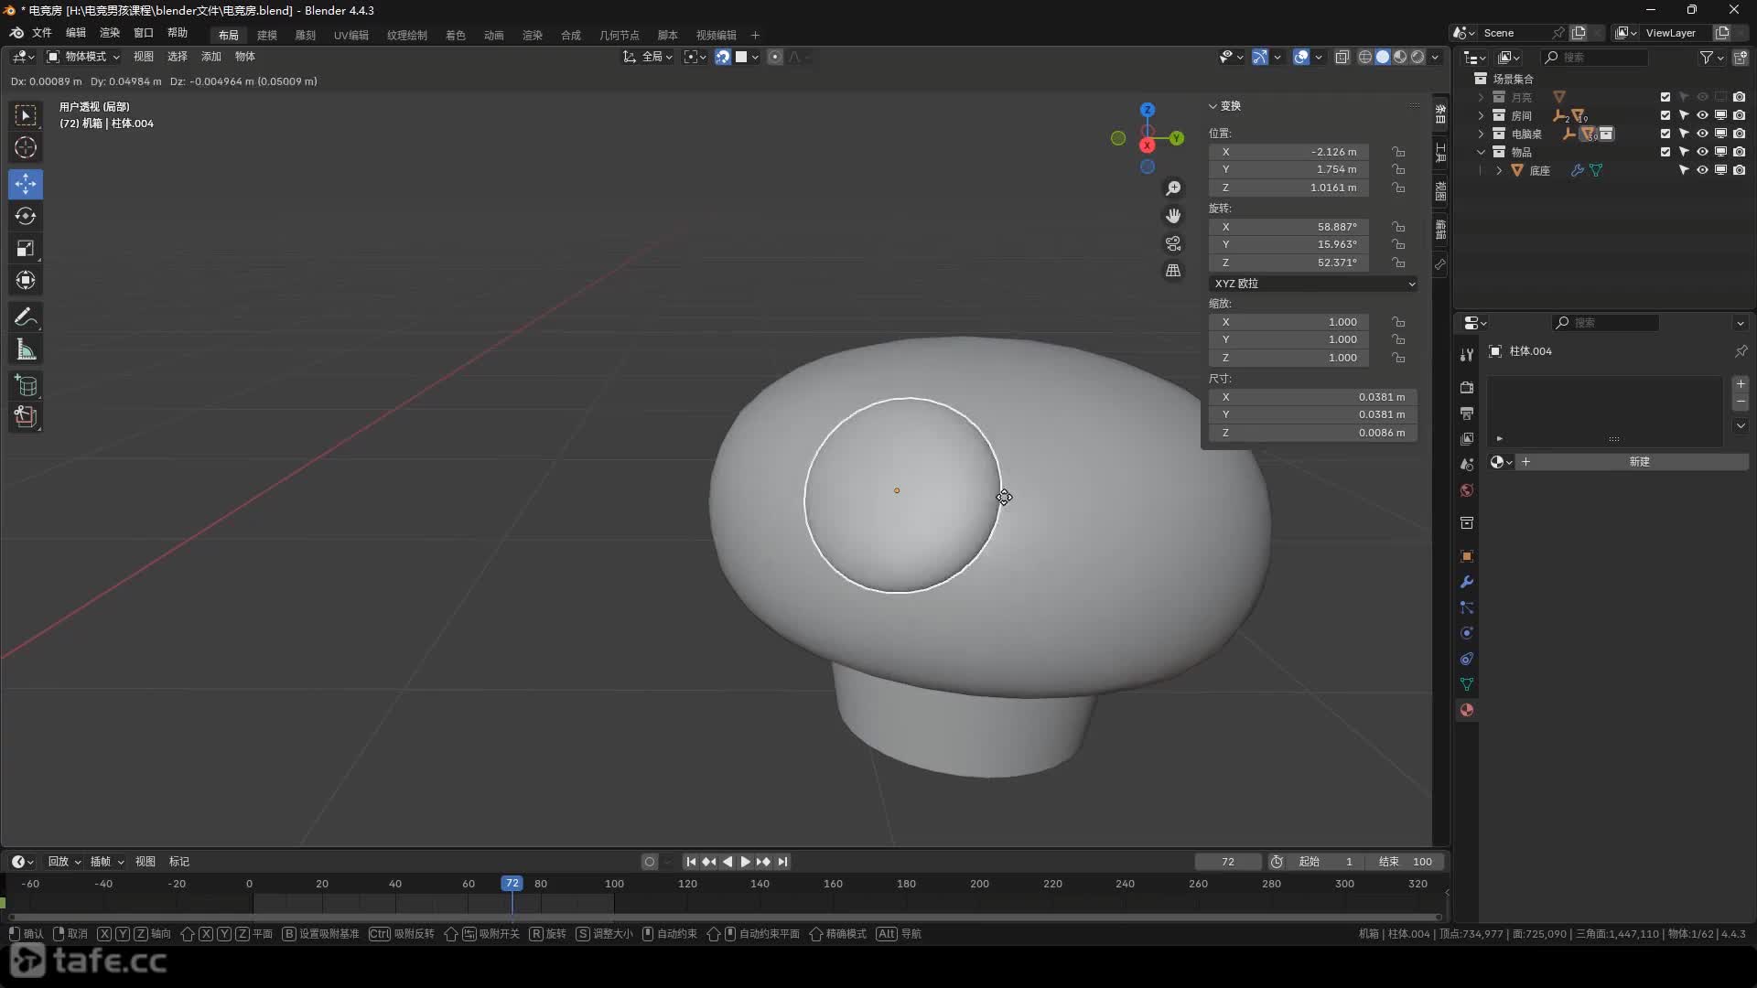Open the 物体模式 mode dropdown

84,57
